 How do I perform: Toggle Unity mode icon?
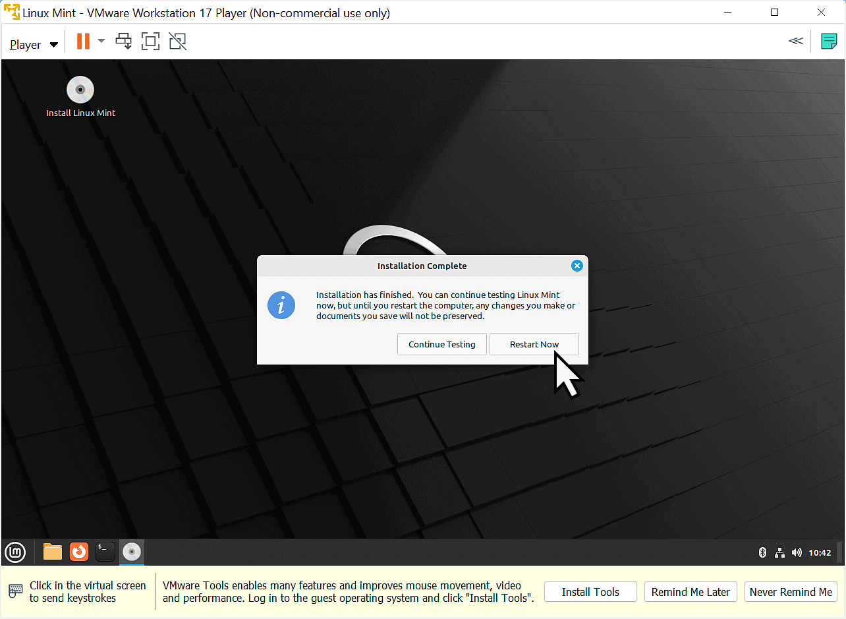178,42
